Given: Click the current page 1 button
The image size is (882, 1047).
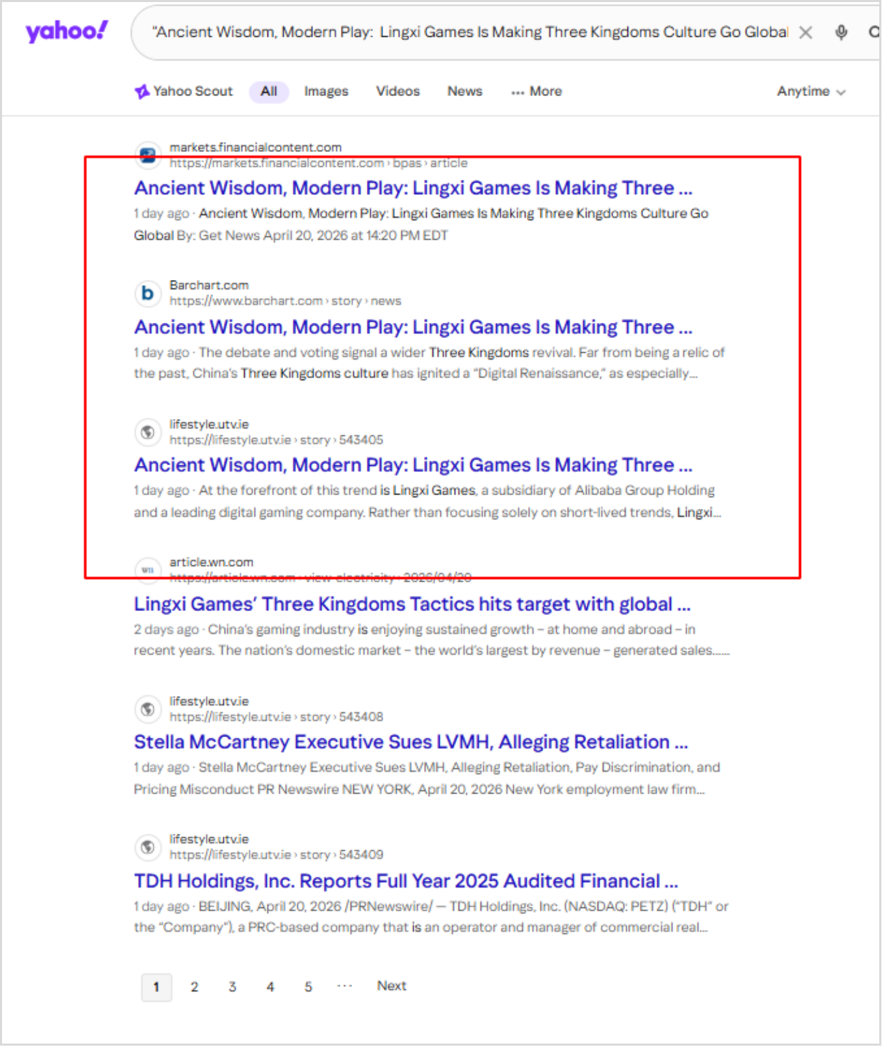Looking at the screenshot, I should point(157,987).
